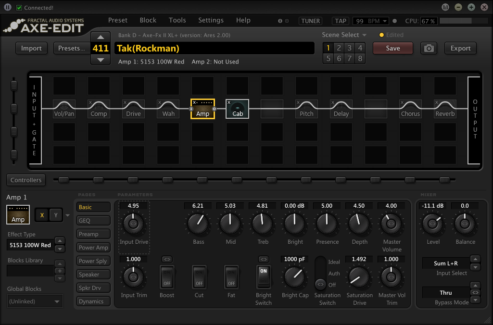This screenshot has height=325, width=493.
Task: Open the Controllers panel
Action: click(x=26, y=180)
